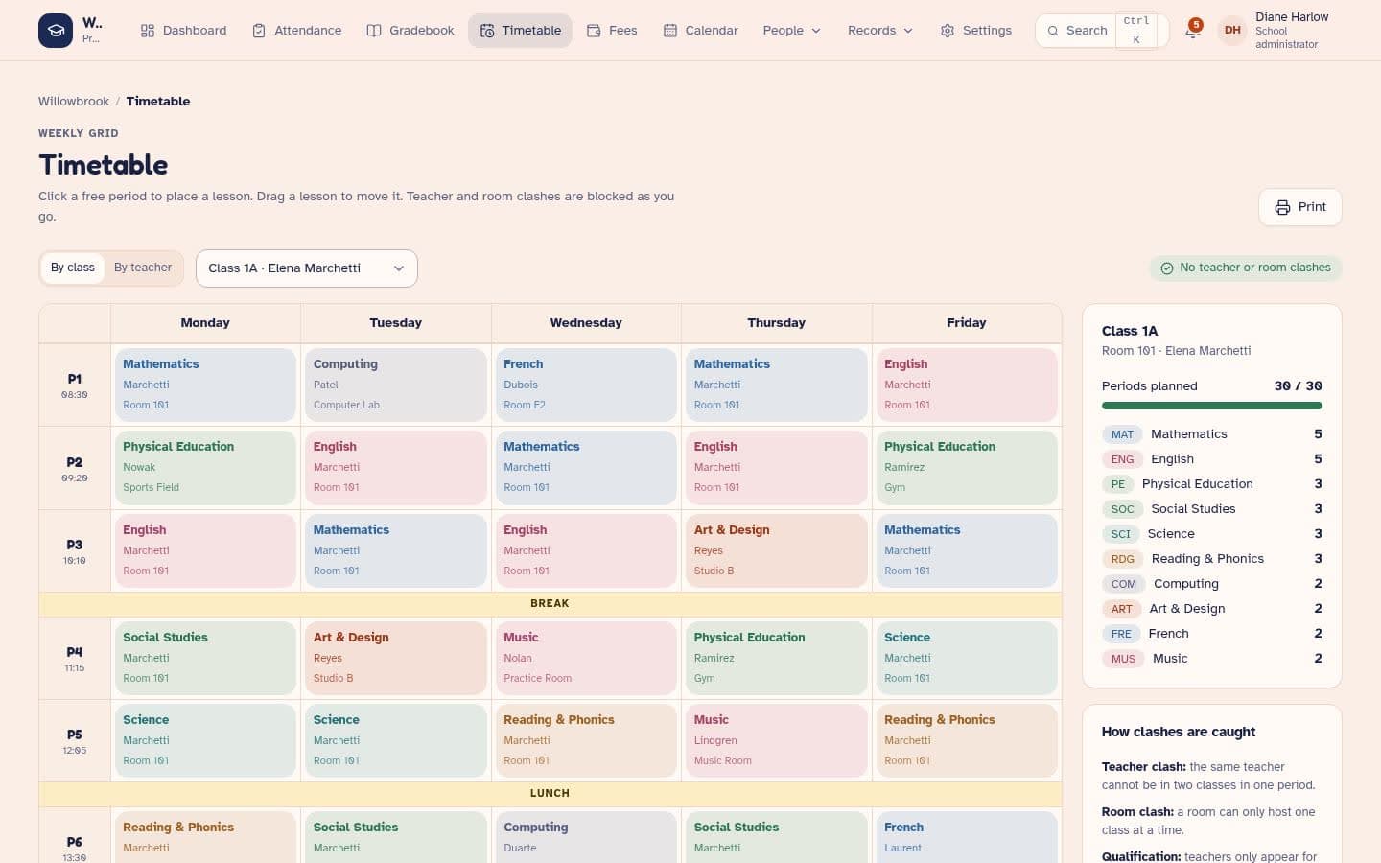Open the Dashboard page

[183, 31]
